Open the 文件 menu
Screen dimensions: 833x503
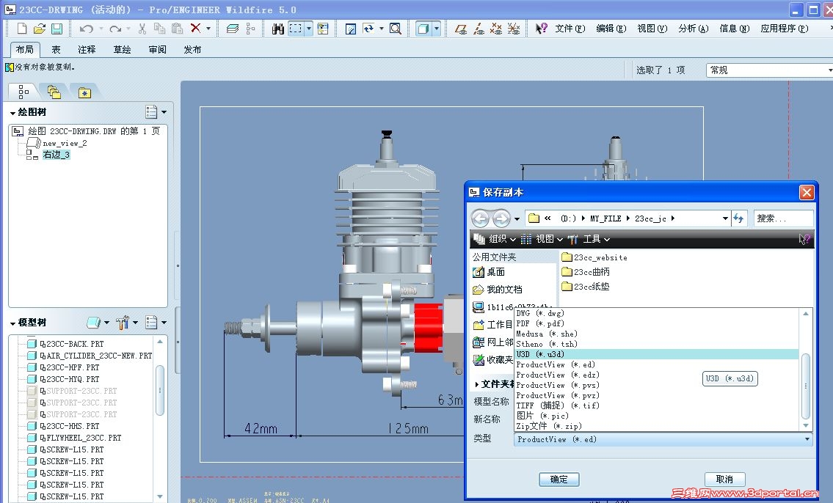tap(570, 29)
